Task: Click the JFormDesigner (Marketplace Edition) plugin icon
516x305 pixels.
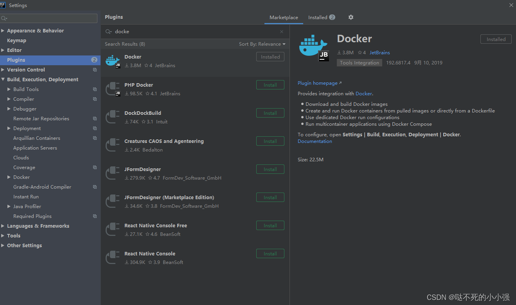Action: [113, 202]
